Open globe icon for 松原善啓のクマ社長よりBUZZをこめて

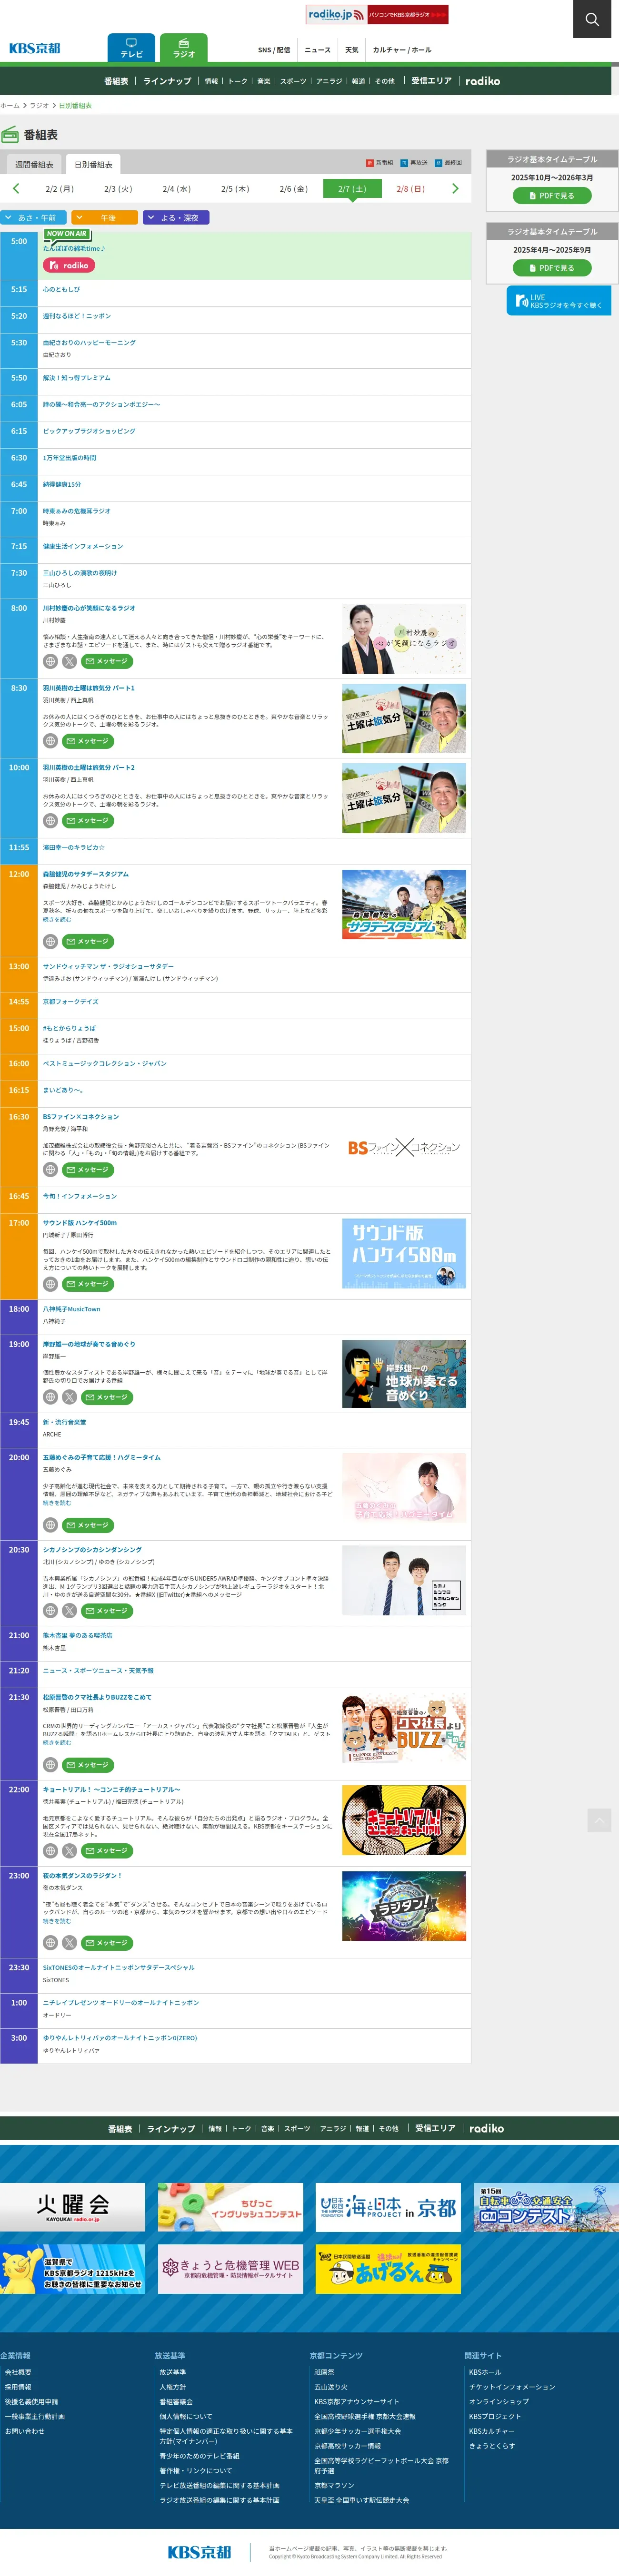point(50,1765)
